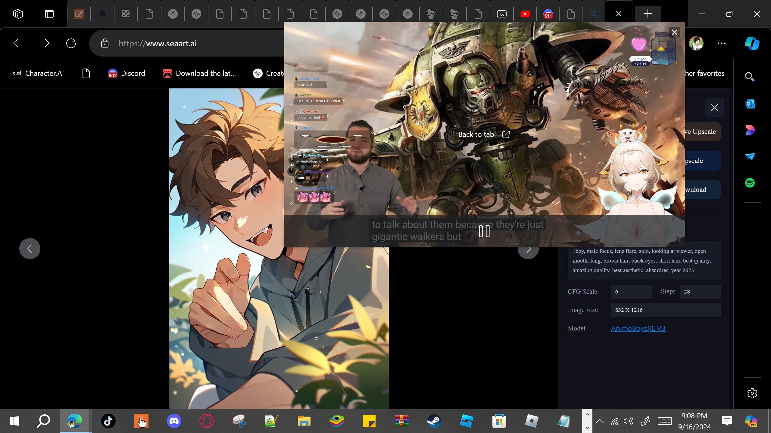Open the Character.AI favorite
Image resolution: width=771 pixels, height=433 pixels.
(38, 73)
